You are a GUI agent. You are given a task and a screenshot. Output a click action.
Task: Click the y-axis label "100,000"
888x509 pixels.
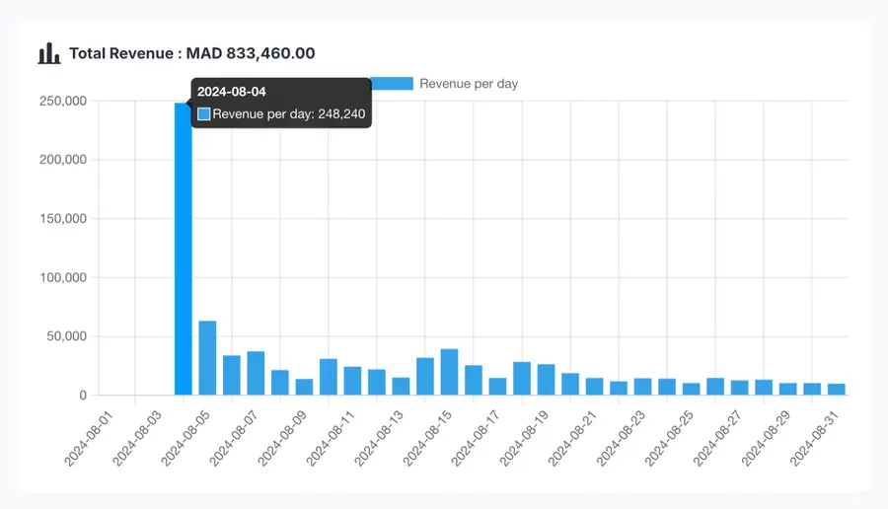[x=63, y=277]
